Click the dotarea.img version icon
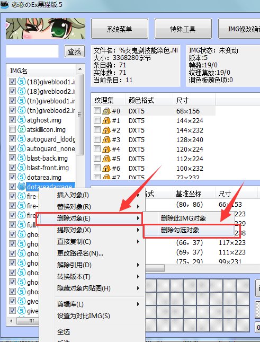 pyautogui.click(x=22, y=177)
